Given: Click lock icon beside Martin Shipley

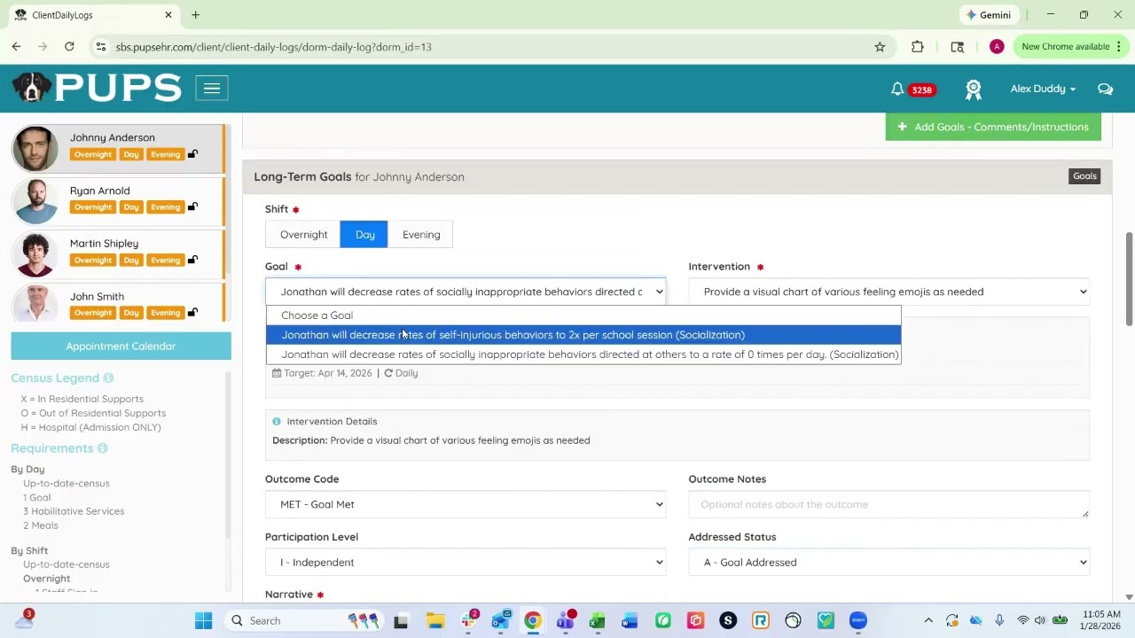Looking at the screenshot, I should click(192, 260).
